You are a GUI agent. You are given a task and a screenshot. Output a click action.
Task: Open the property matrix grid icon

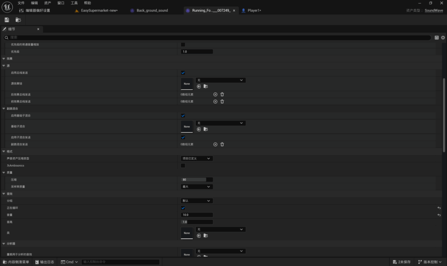[x=437, y=37]
